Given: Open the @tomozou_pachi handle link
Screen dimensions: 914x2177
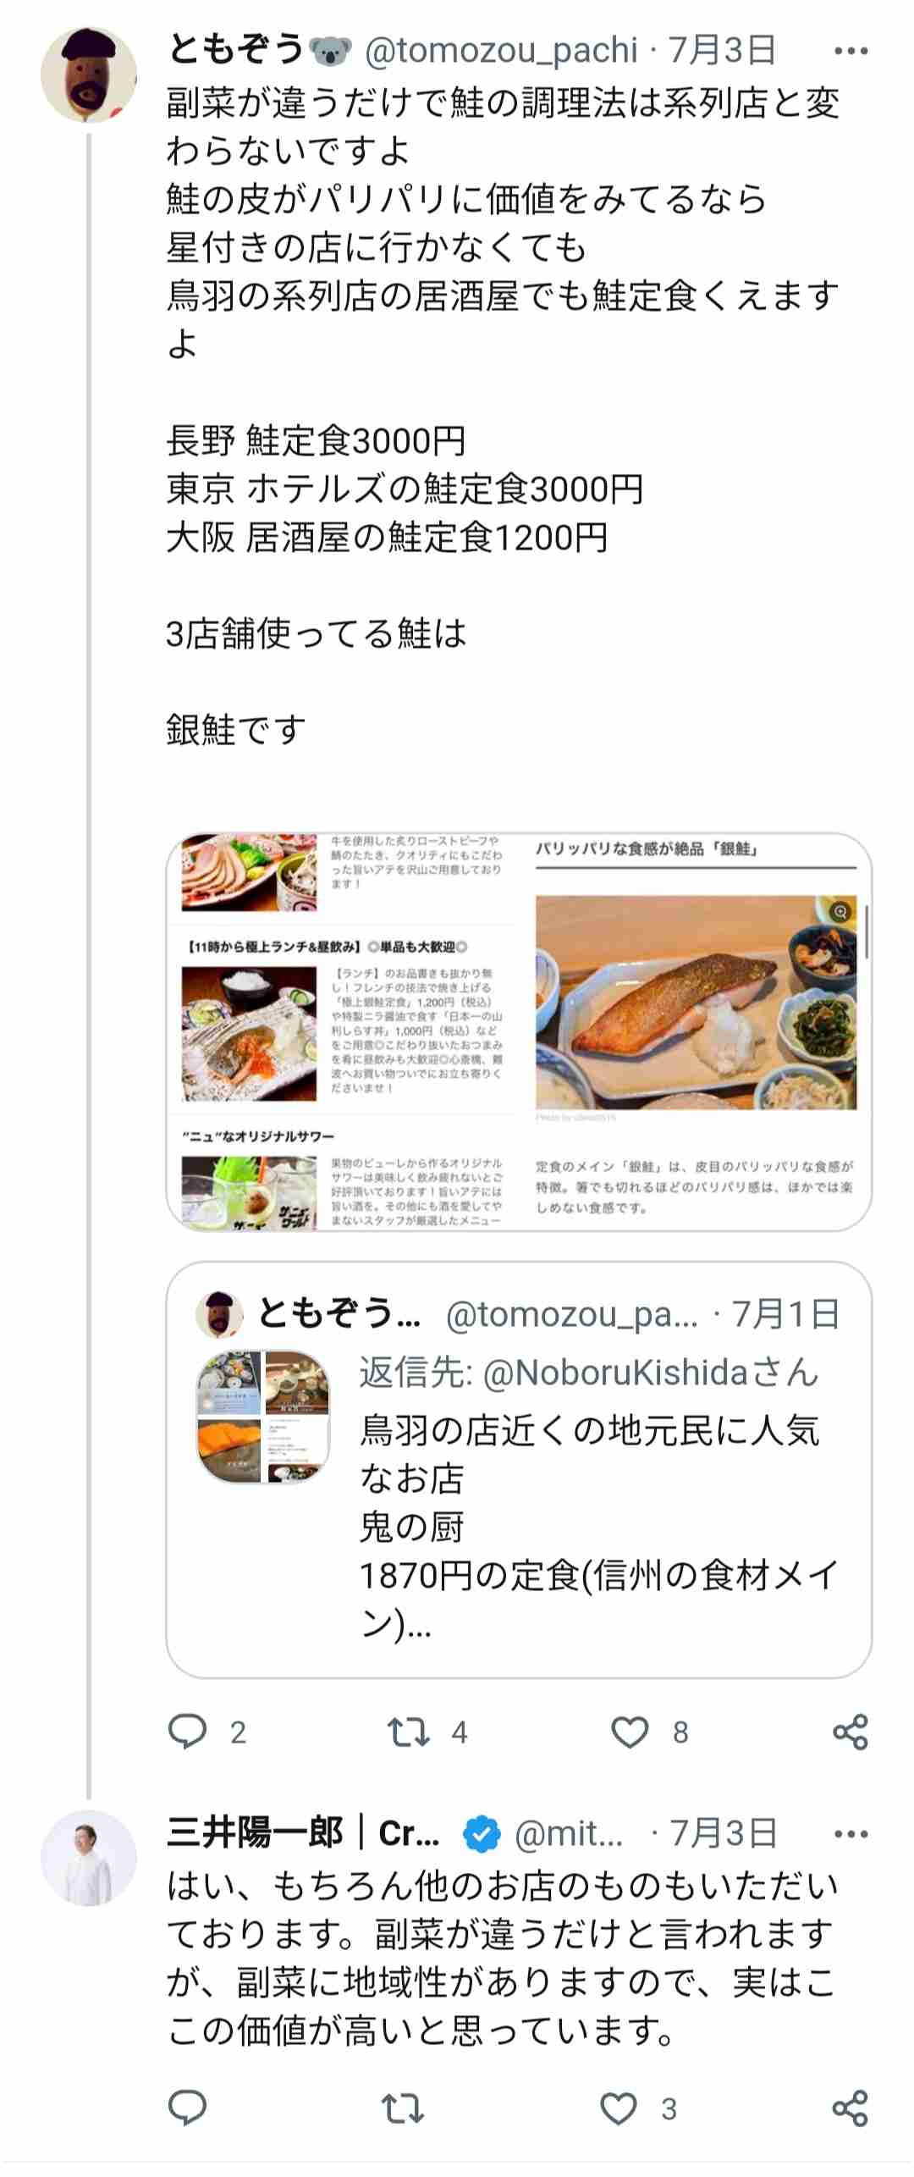Looking at the screenshot, I should point(501,51).
